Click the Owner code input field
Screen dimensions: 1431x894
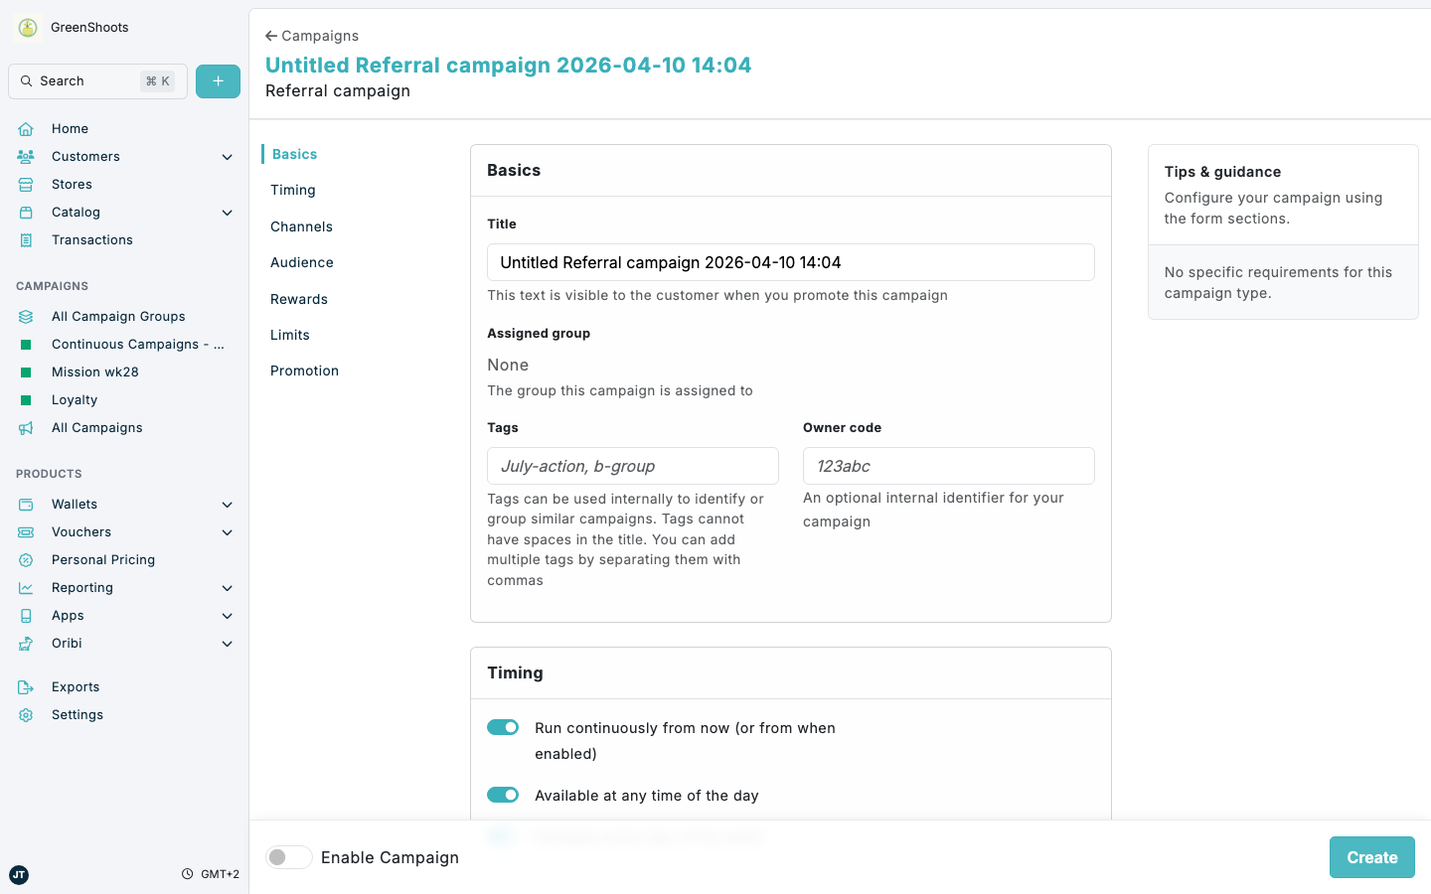(948, 466)
